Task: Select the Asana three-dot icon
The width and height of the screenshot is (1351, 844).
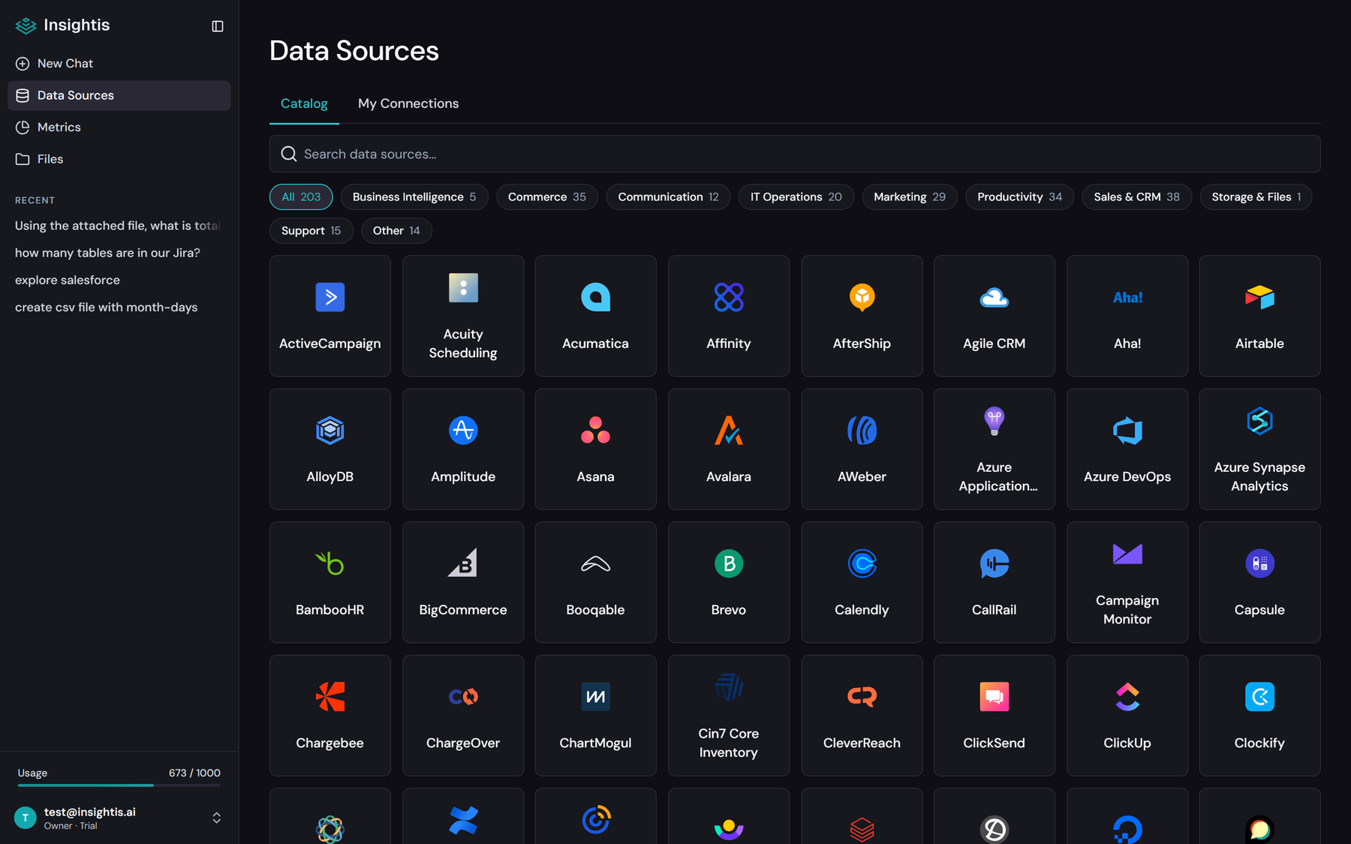Action: [x=596, y=431]
